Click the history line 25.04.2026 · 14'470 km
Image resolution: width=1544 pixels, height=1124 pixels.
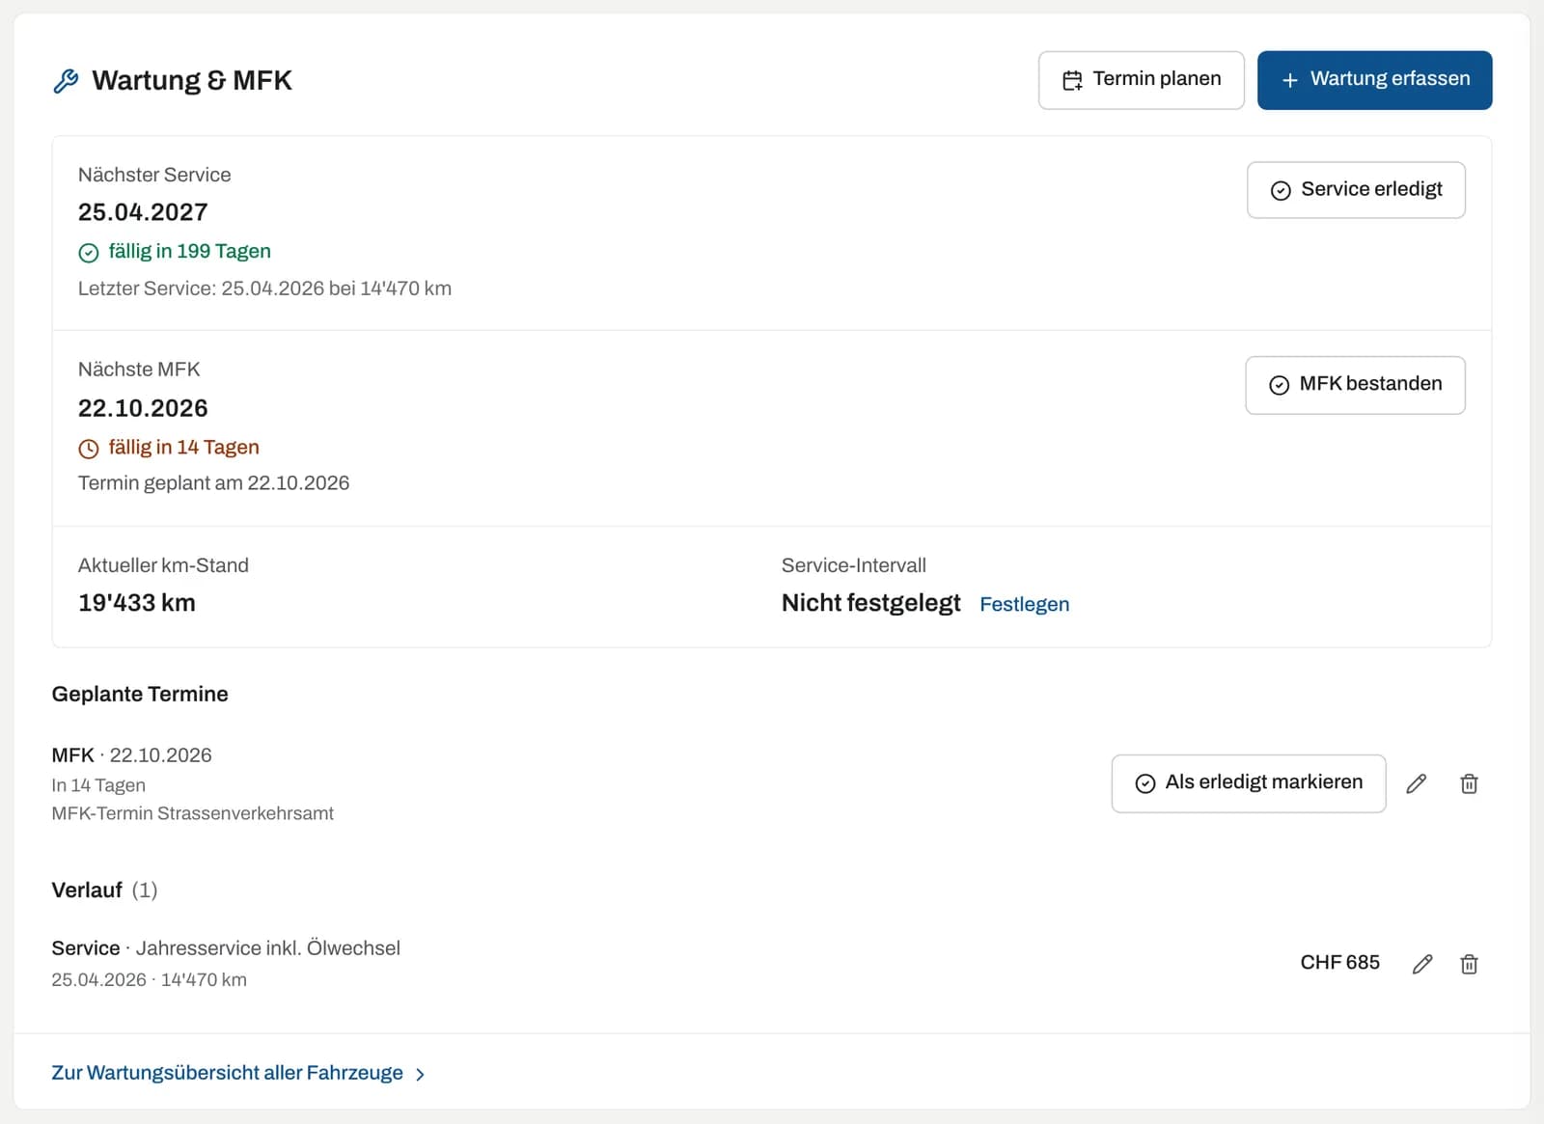coord(149,980)
